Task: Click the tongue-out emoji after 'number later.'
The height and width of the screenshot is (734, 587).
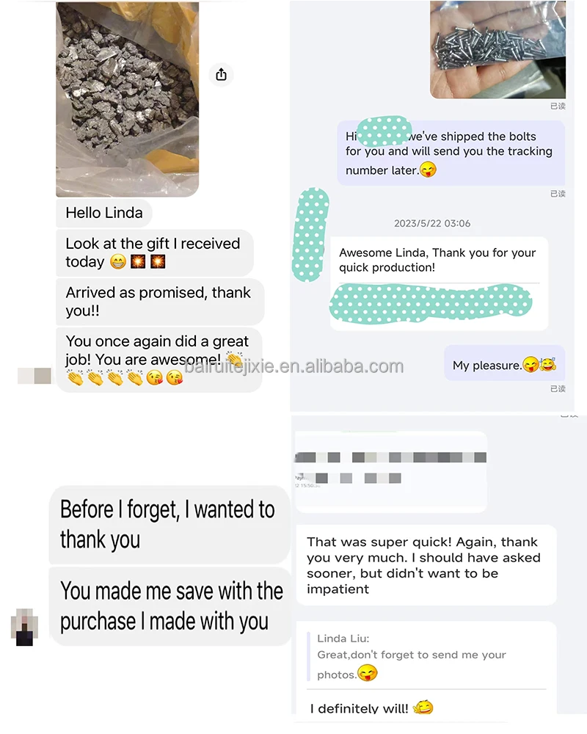Action: click(428, 170)
